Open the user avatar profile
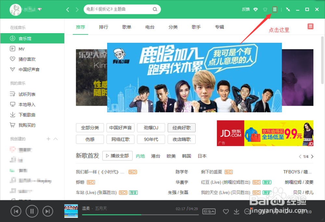This screenshot has height=222, width=325. click(x=16, y=9)
